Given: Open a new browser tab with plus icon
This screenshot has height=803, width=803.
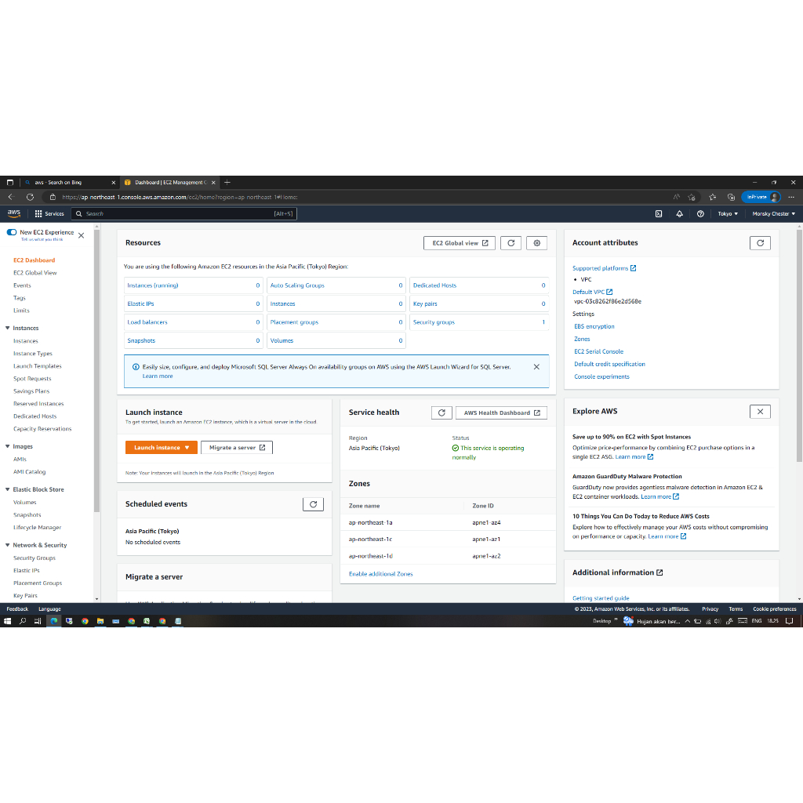Looking at the screenshot, I should point(227,182).
